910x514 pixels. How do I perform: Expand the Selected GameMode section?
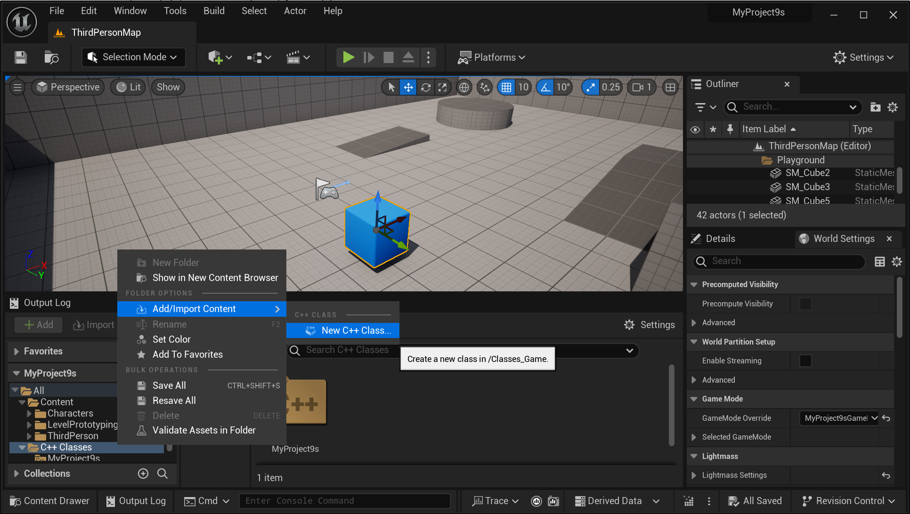pyautogui.click(x=694, y=437)
